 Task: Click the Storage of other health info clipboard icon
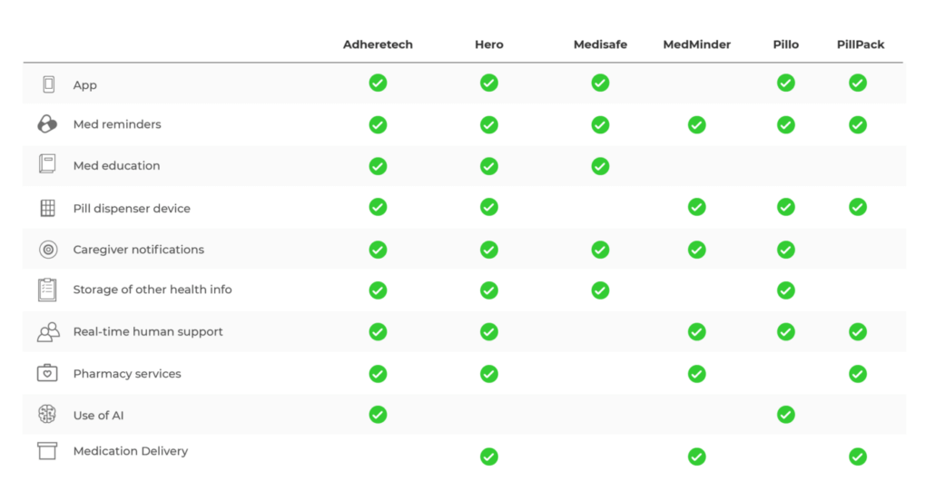48,290
